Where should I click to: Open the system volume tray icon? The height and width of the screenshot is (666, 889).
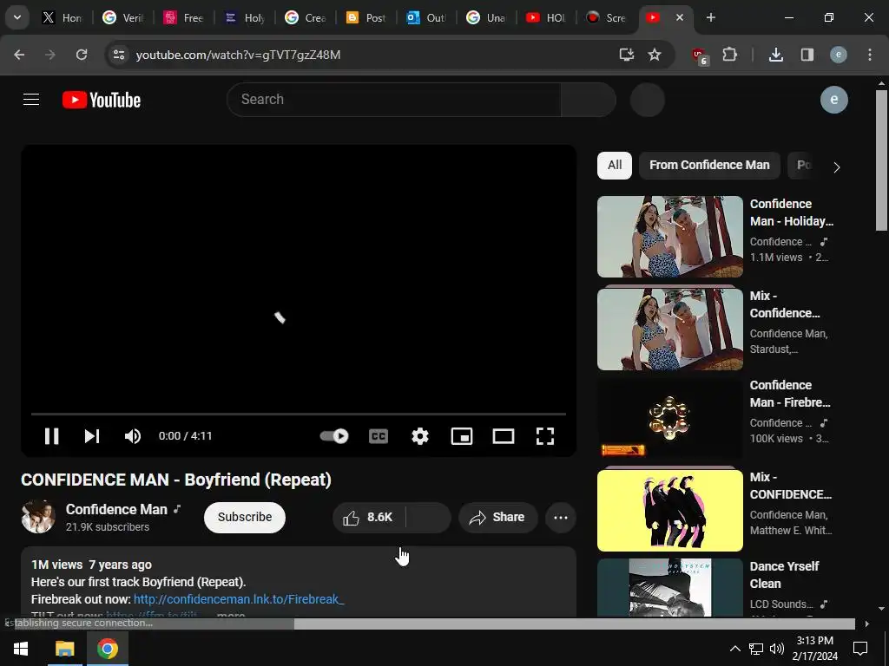pos(777,649)
